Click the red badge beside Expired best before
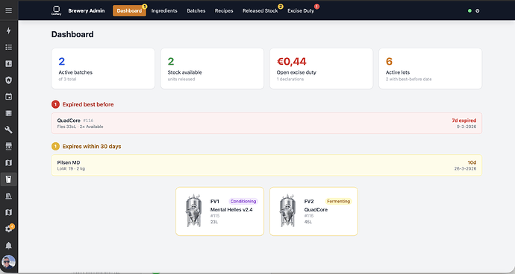The height and width of the screenshot is (274, 515). click(x=55, y=104)
